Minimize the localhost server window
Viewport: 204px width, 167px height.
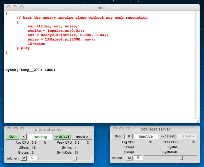coord(121,129)
